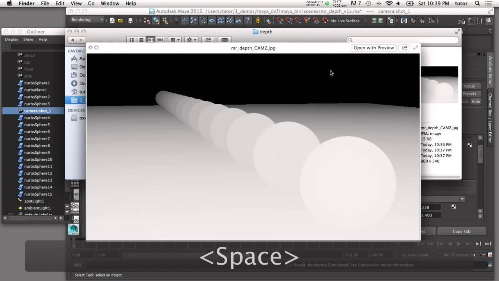Switch Finder to column view

tap(150, 40)
